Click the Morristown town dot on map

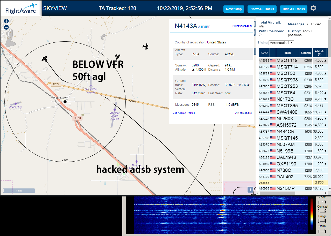(x=65, y=102)
